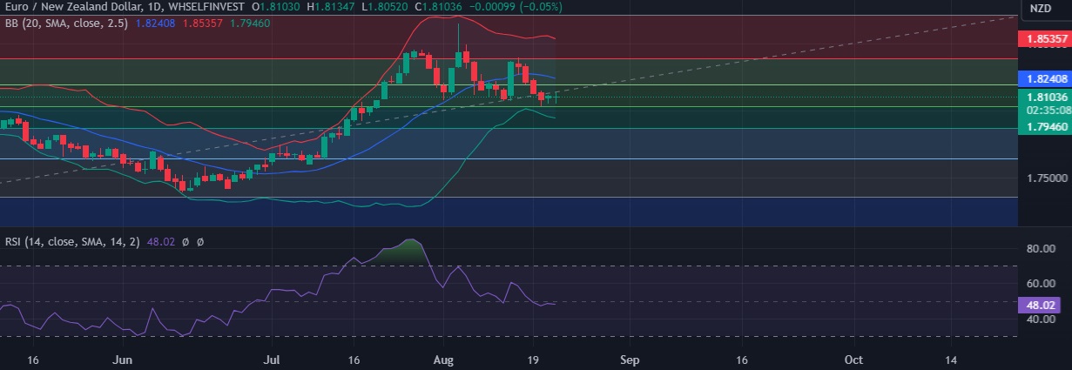Click the 60.00 RSI scale tick

coord(1042,283)
